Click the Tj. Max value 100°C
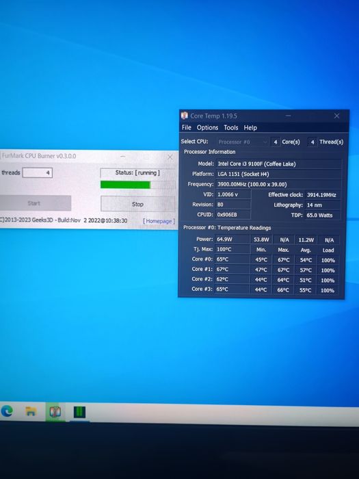The height and width of the screenshot is (479, 359). click(x=232, y=249)
